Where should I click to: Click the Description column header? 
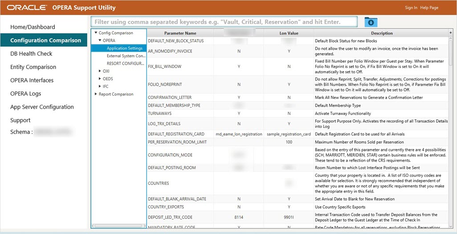click(382, 33)
